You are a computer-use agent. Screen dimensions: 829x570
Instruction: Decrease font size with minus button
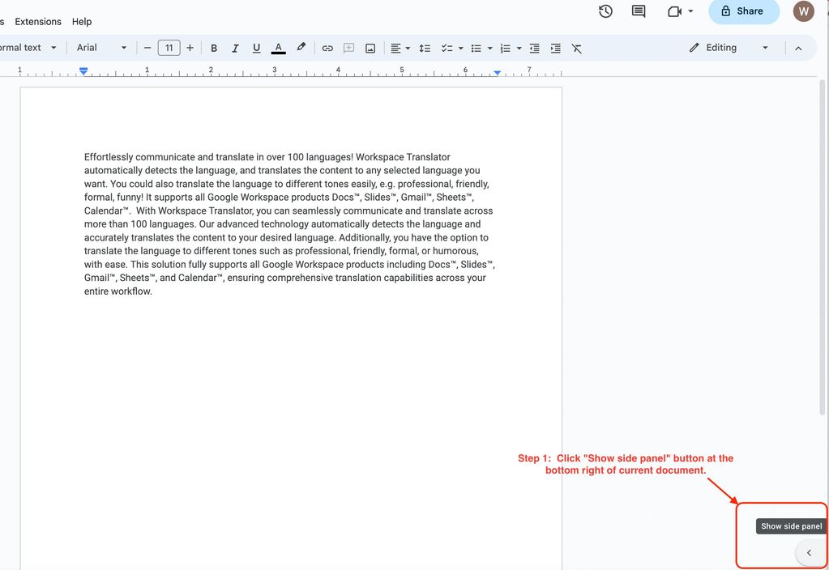click(147, 48)
